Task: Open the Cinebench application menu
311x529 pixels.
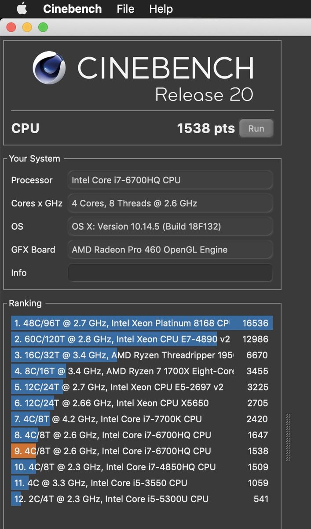Action: click(x=72, y=9)
